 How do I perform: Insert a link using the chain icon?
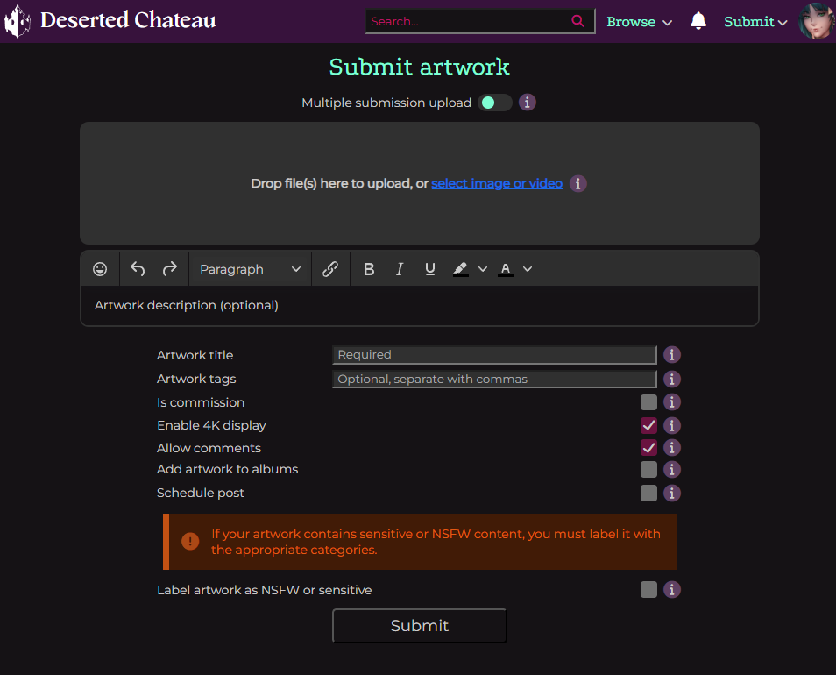[330, 269]
